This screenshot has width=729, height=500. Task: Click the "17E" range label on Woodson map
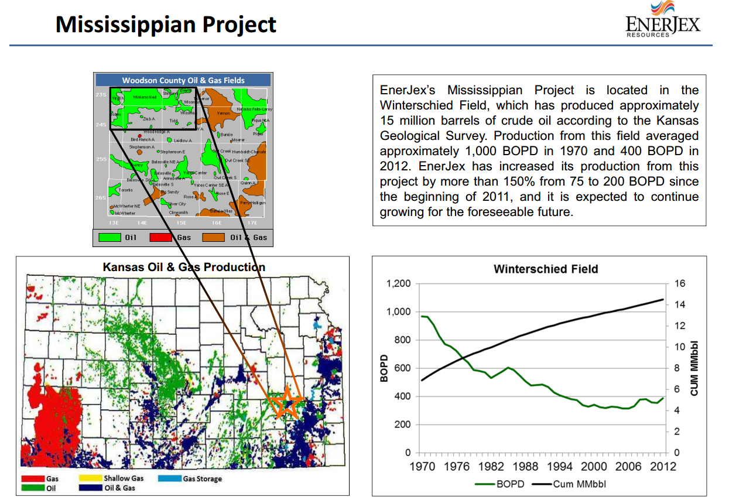252,223
